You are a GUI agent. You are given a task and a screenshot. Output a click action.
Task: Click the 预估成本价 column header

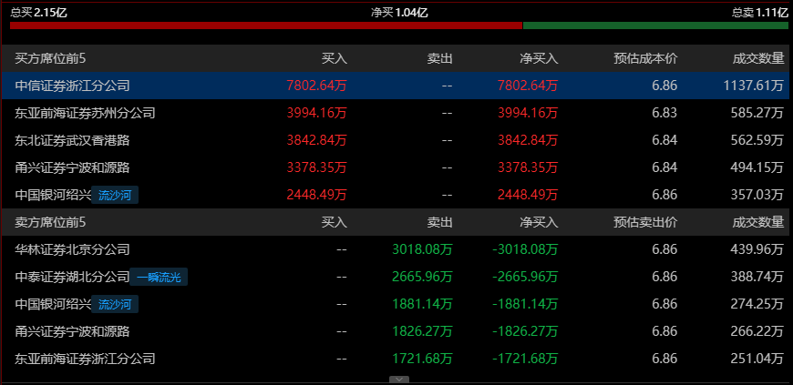click(645, 58)
